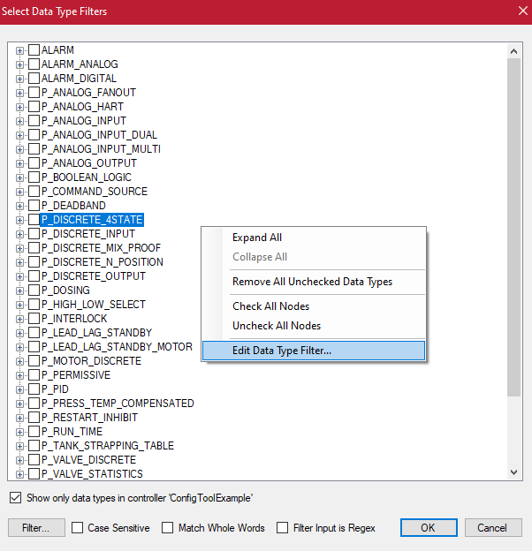The width and height of the screenshot is (532, 551).
Task: Uncheck Show only data types in controller
Action: (x=16, y=498)
